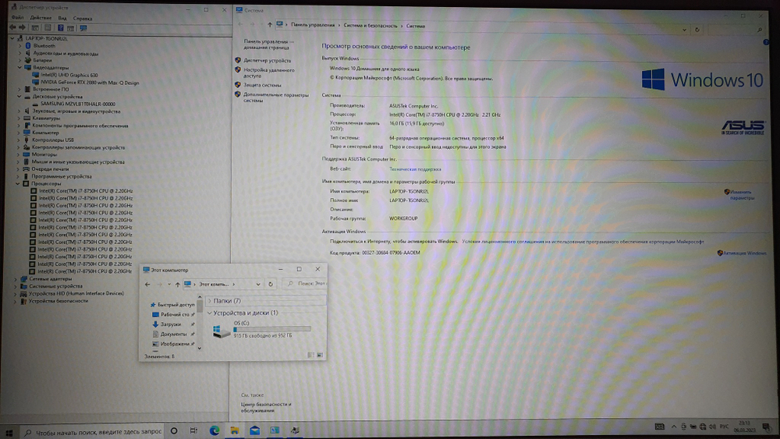Expand the Мониторы tree node
This screenshot has height=439, width=780.
tap(19, 154)
